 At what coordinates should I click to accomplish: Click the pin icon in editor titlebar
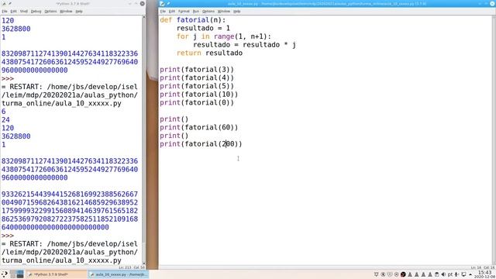pyautogui.click(x=168, y=3)
